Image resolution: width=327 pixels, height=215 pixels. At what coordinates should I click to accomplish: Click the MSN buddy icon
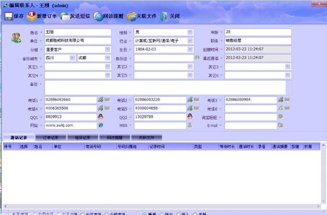[x=190, y=125]
